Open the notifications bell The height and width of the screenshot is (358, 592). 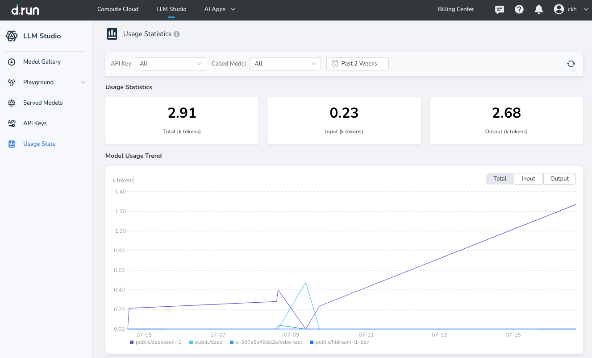tap(539, 9)
